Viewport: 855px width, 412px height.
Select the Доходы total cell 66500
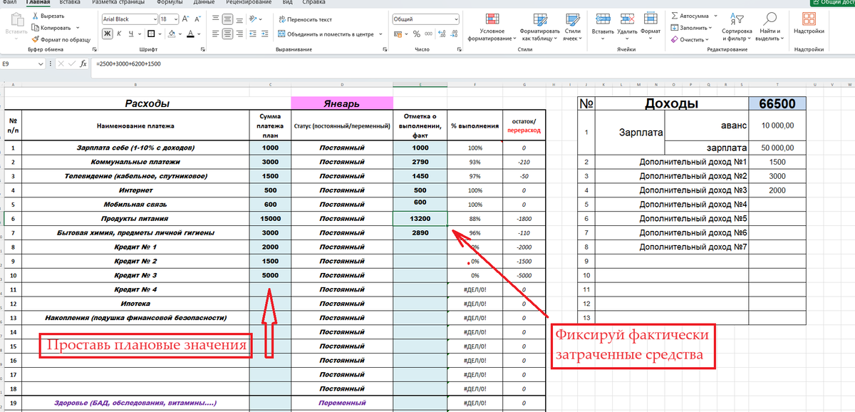coord(777,104)
